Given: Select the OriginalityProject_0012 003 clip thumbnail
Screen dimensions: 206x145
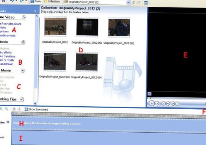Looking at the screenshot, I should click(55, 61).
